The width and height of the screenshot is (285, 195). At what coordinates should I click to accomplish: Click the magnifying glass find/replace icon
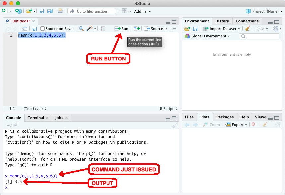(x=81, y=29)
